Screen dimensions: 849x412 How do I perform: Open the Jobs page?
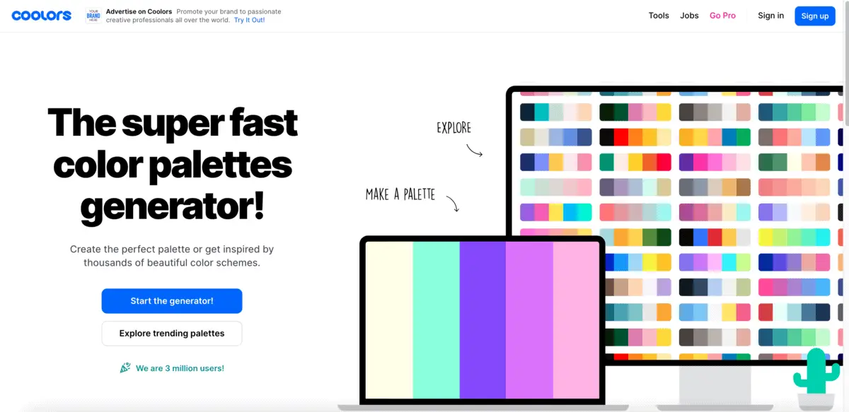pyautogui.click(x=689, y=16)
